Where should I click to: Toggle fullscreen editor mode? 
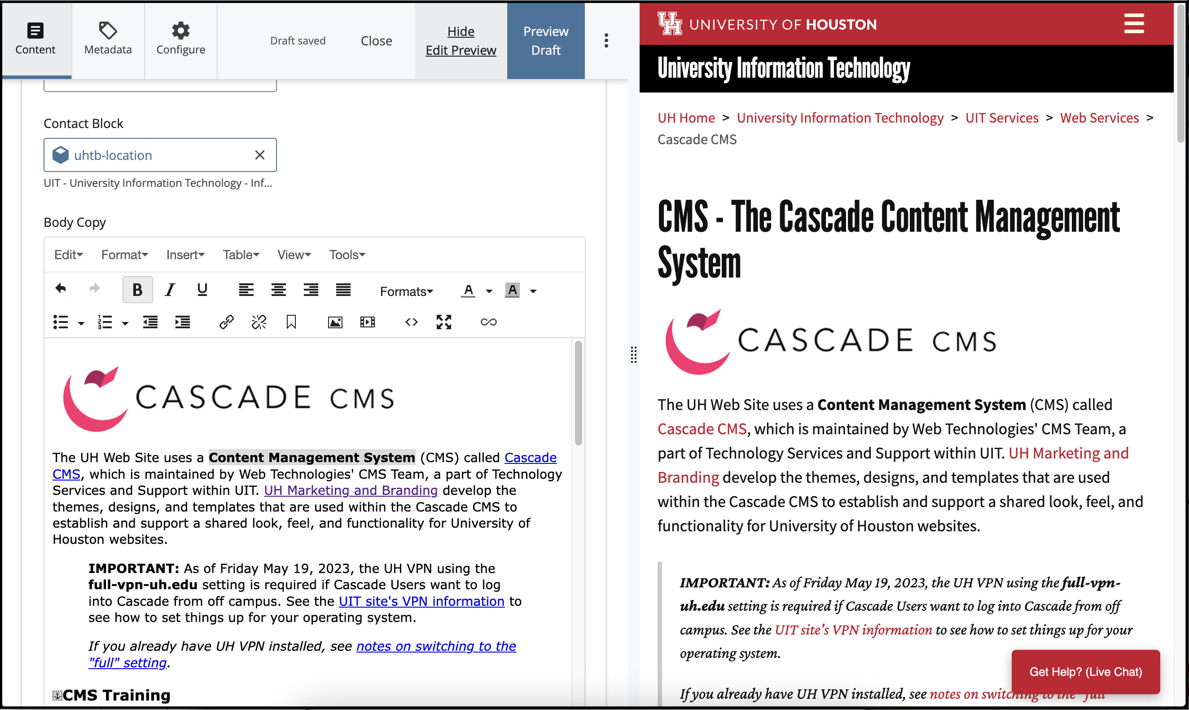443,322
